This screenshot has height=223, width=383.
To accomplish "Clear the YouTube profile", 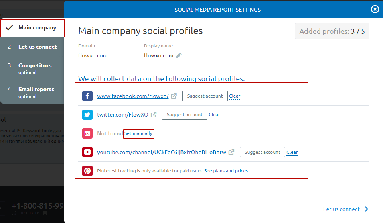I will [292, 152].
